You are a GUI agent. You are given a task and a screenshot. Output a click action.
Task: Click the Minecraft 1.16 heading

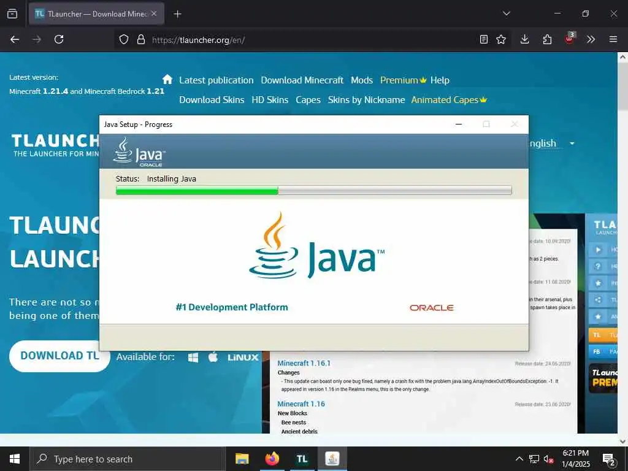pyautogui.click(x=301, y=404)
